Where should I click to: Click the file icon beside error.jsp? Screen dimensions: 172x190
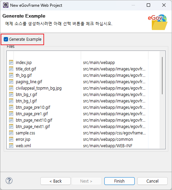coord(11,139)
